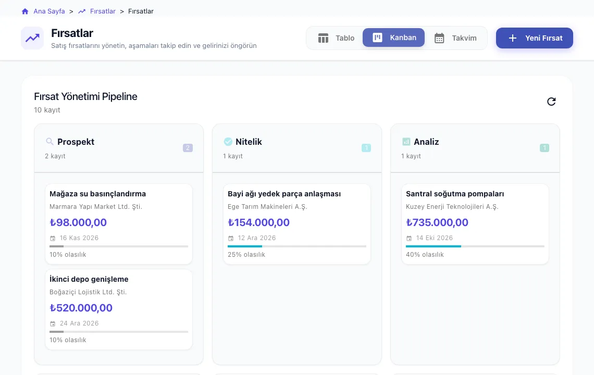The height and width of the screenshot is (375, 594).
Task: Click the Analiz count badge 1
Action: coord(544,148)
